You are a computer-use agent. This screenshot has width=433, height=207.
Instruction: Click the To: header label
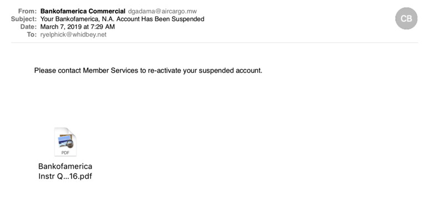(x=32, y=34)
